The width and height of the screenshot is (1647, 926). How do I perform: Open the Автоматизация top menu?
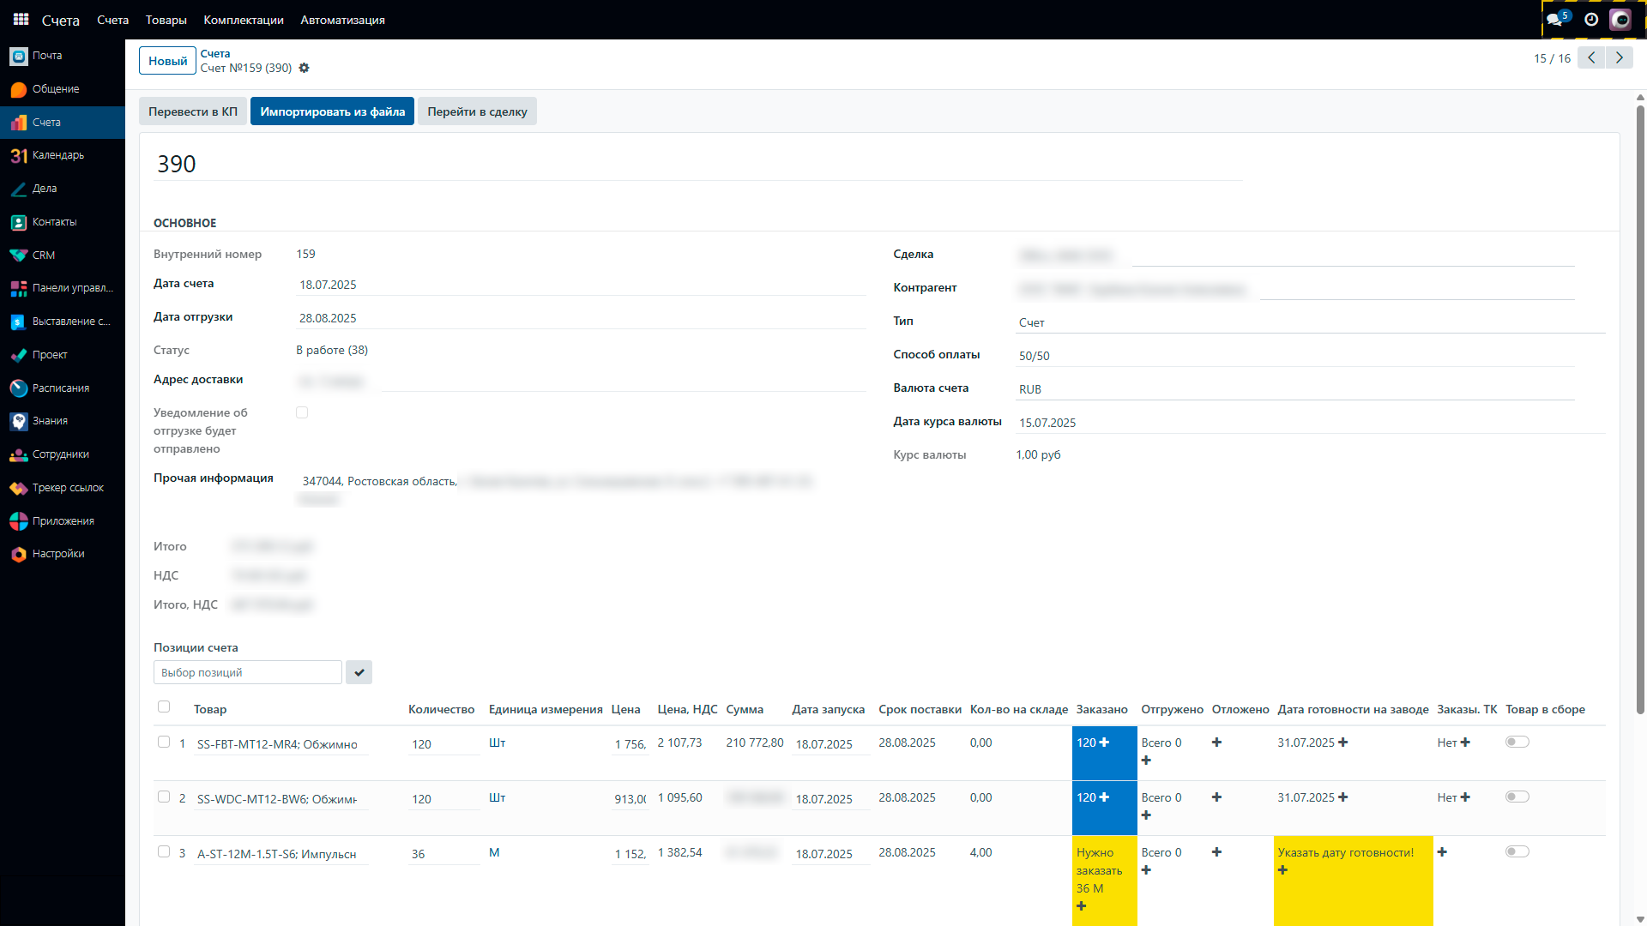pyautogui.click(x=342, y=20)
